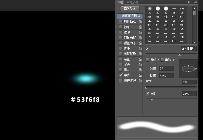Select the size 71 brush preset
The width and height of the screenshot is (203, 140).
click(166, 35)
